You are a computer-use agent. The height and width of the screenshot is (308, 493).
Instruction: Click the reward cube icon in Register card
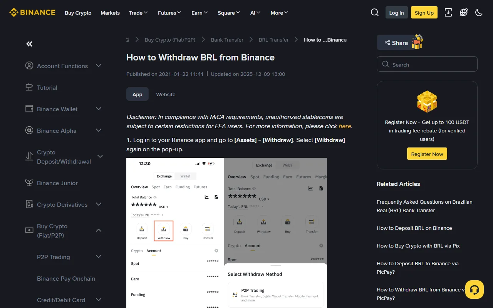(x=427, y=102)
